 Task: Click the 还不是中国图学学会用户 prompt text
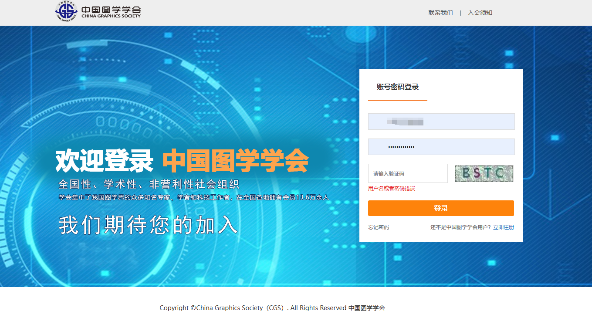point(461,227)
